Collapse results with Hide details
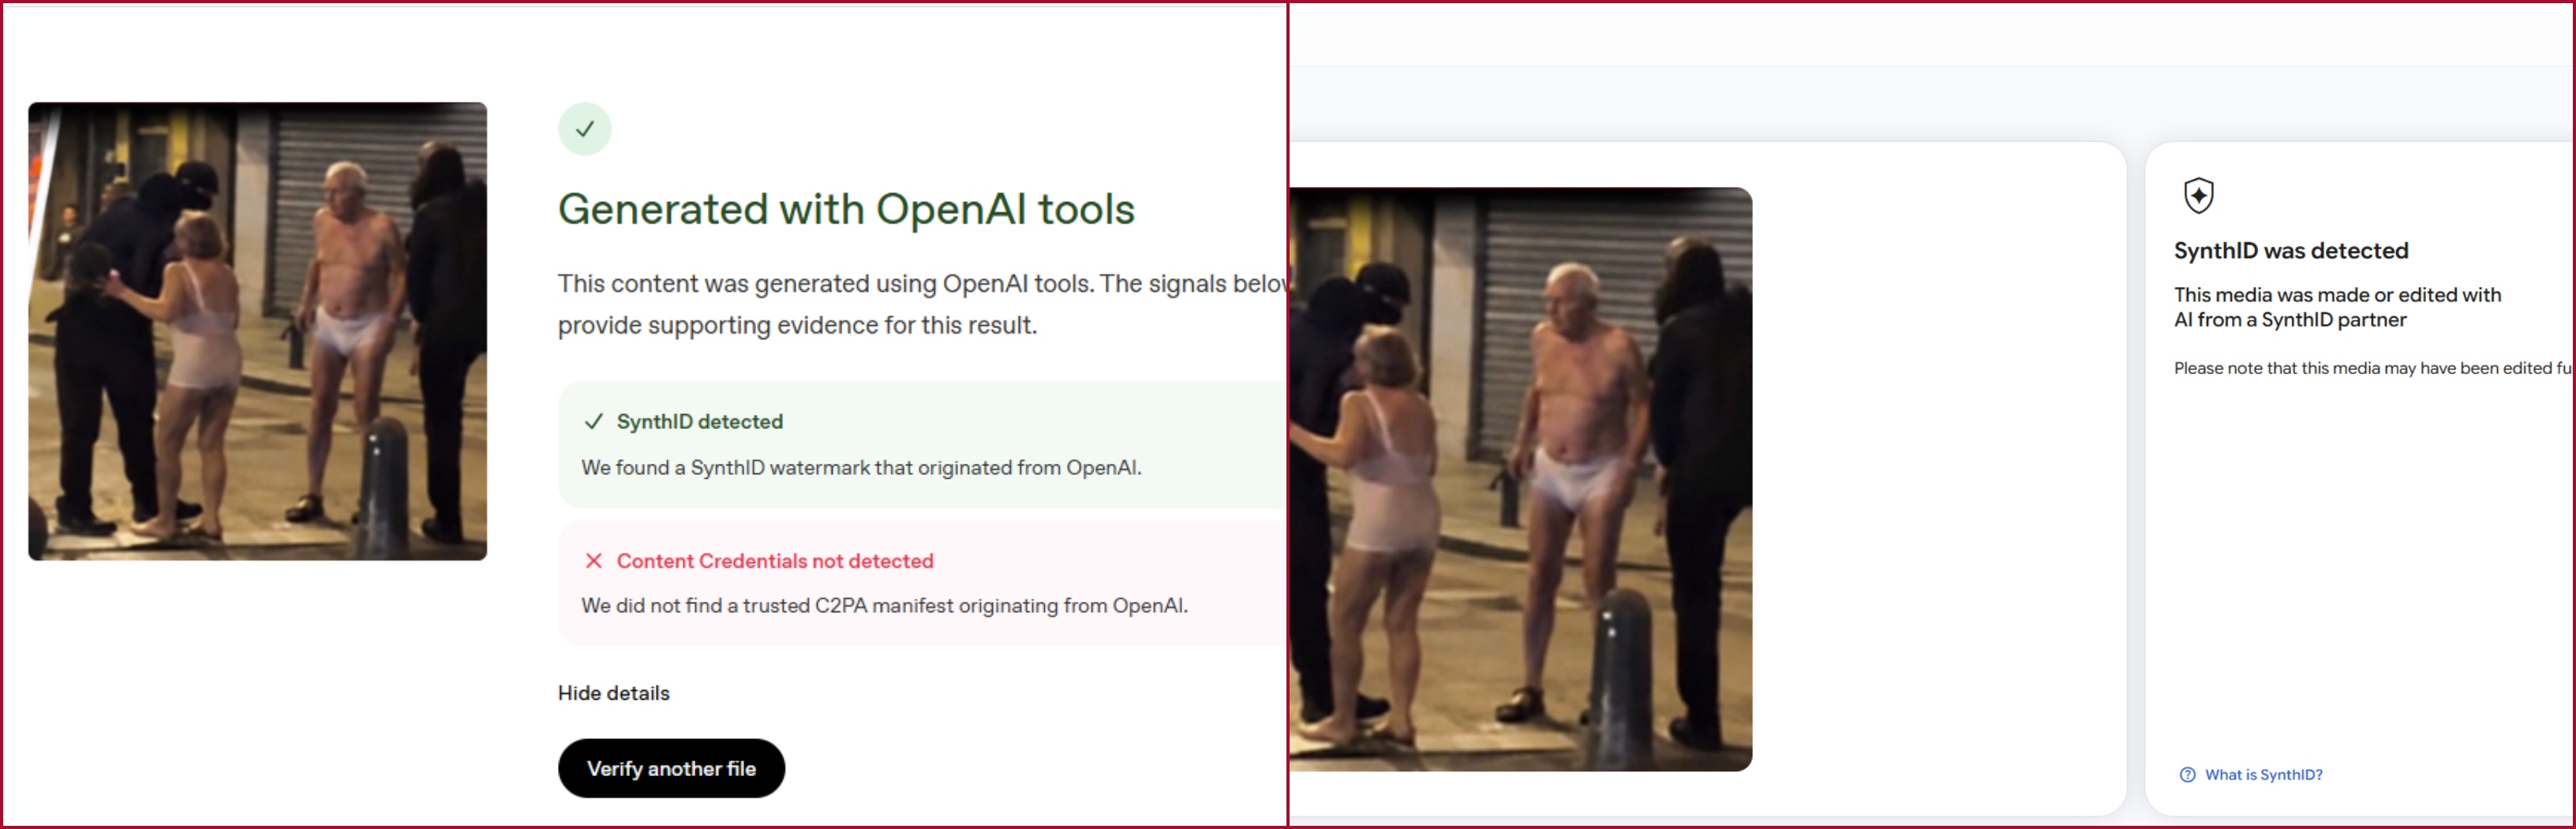The height and width of the screenshot is (829, 2576). [x=613, y=693]
